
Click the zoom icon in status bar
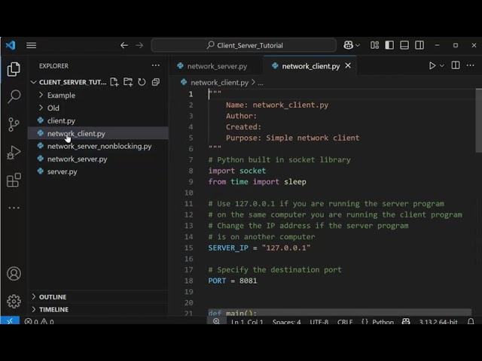coord(216,321)
